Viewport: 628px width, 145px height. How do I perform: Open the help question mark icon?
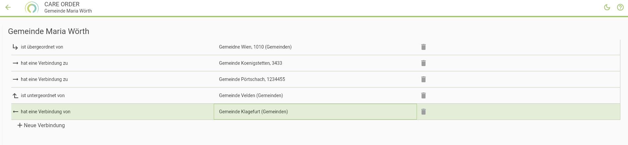[620, 7]
